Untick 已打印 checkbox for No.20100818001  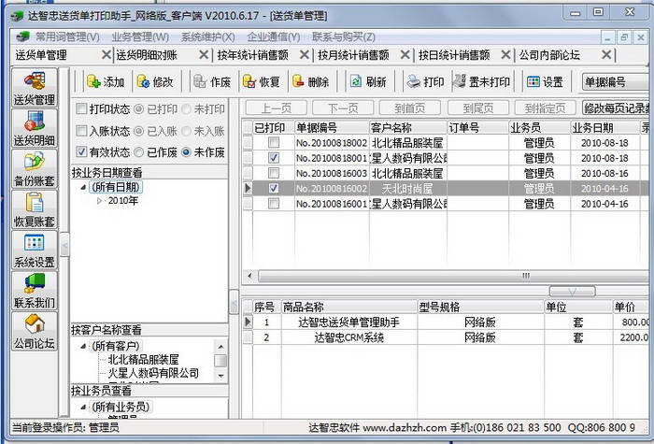pos(274,158)
